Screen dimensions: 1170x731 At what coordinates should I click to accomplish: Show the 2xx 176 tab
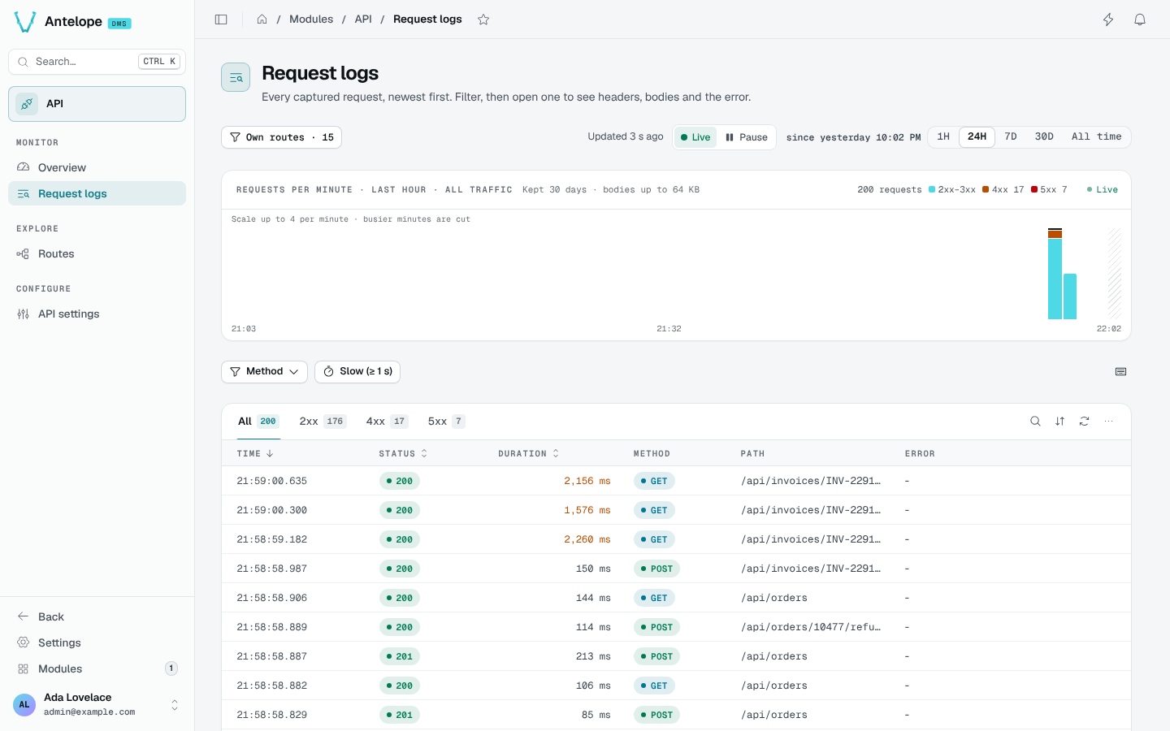(323, 422)
